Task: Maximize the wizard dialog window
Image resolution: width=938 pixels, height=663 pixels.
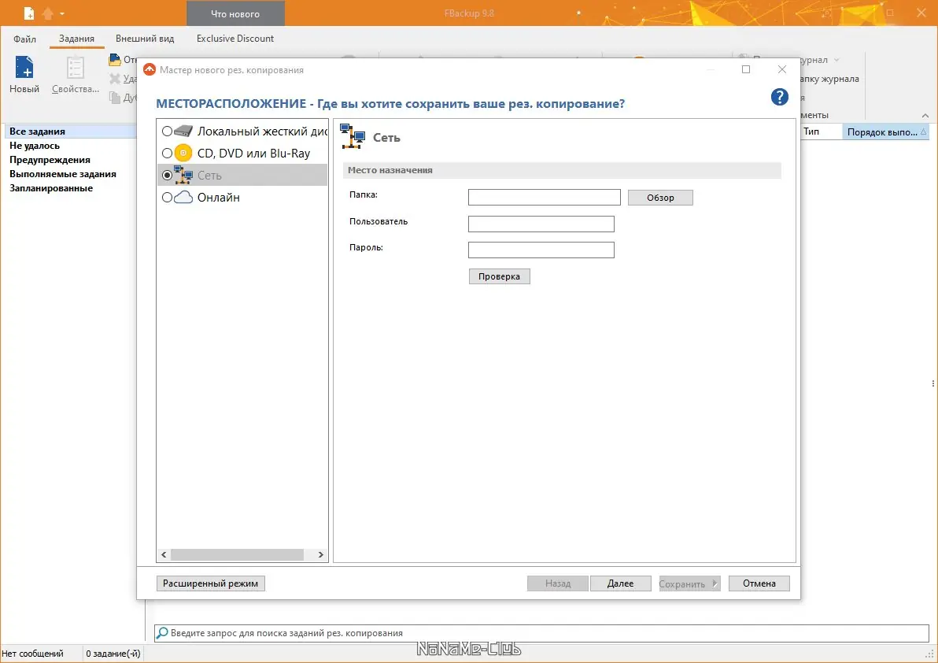Action: 746,69
